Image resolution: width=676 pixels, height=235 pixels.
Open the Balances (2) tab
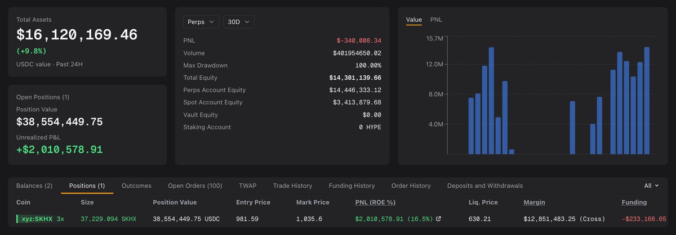click(x=34, y=186)
